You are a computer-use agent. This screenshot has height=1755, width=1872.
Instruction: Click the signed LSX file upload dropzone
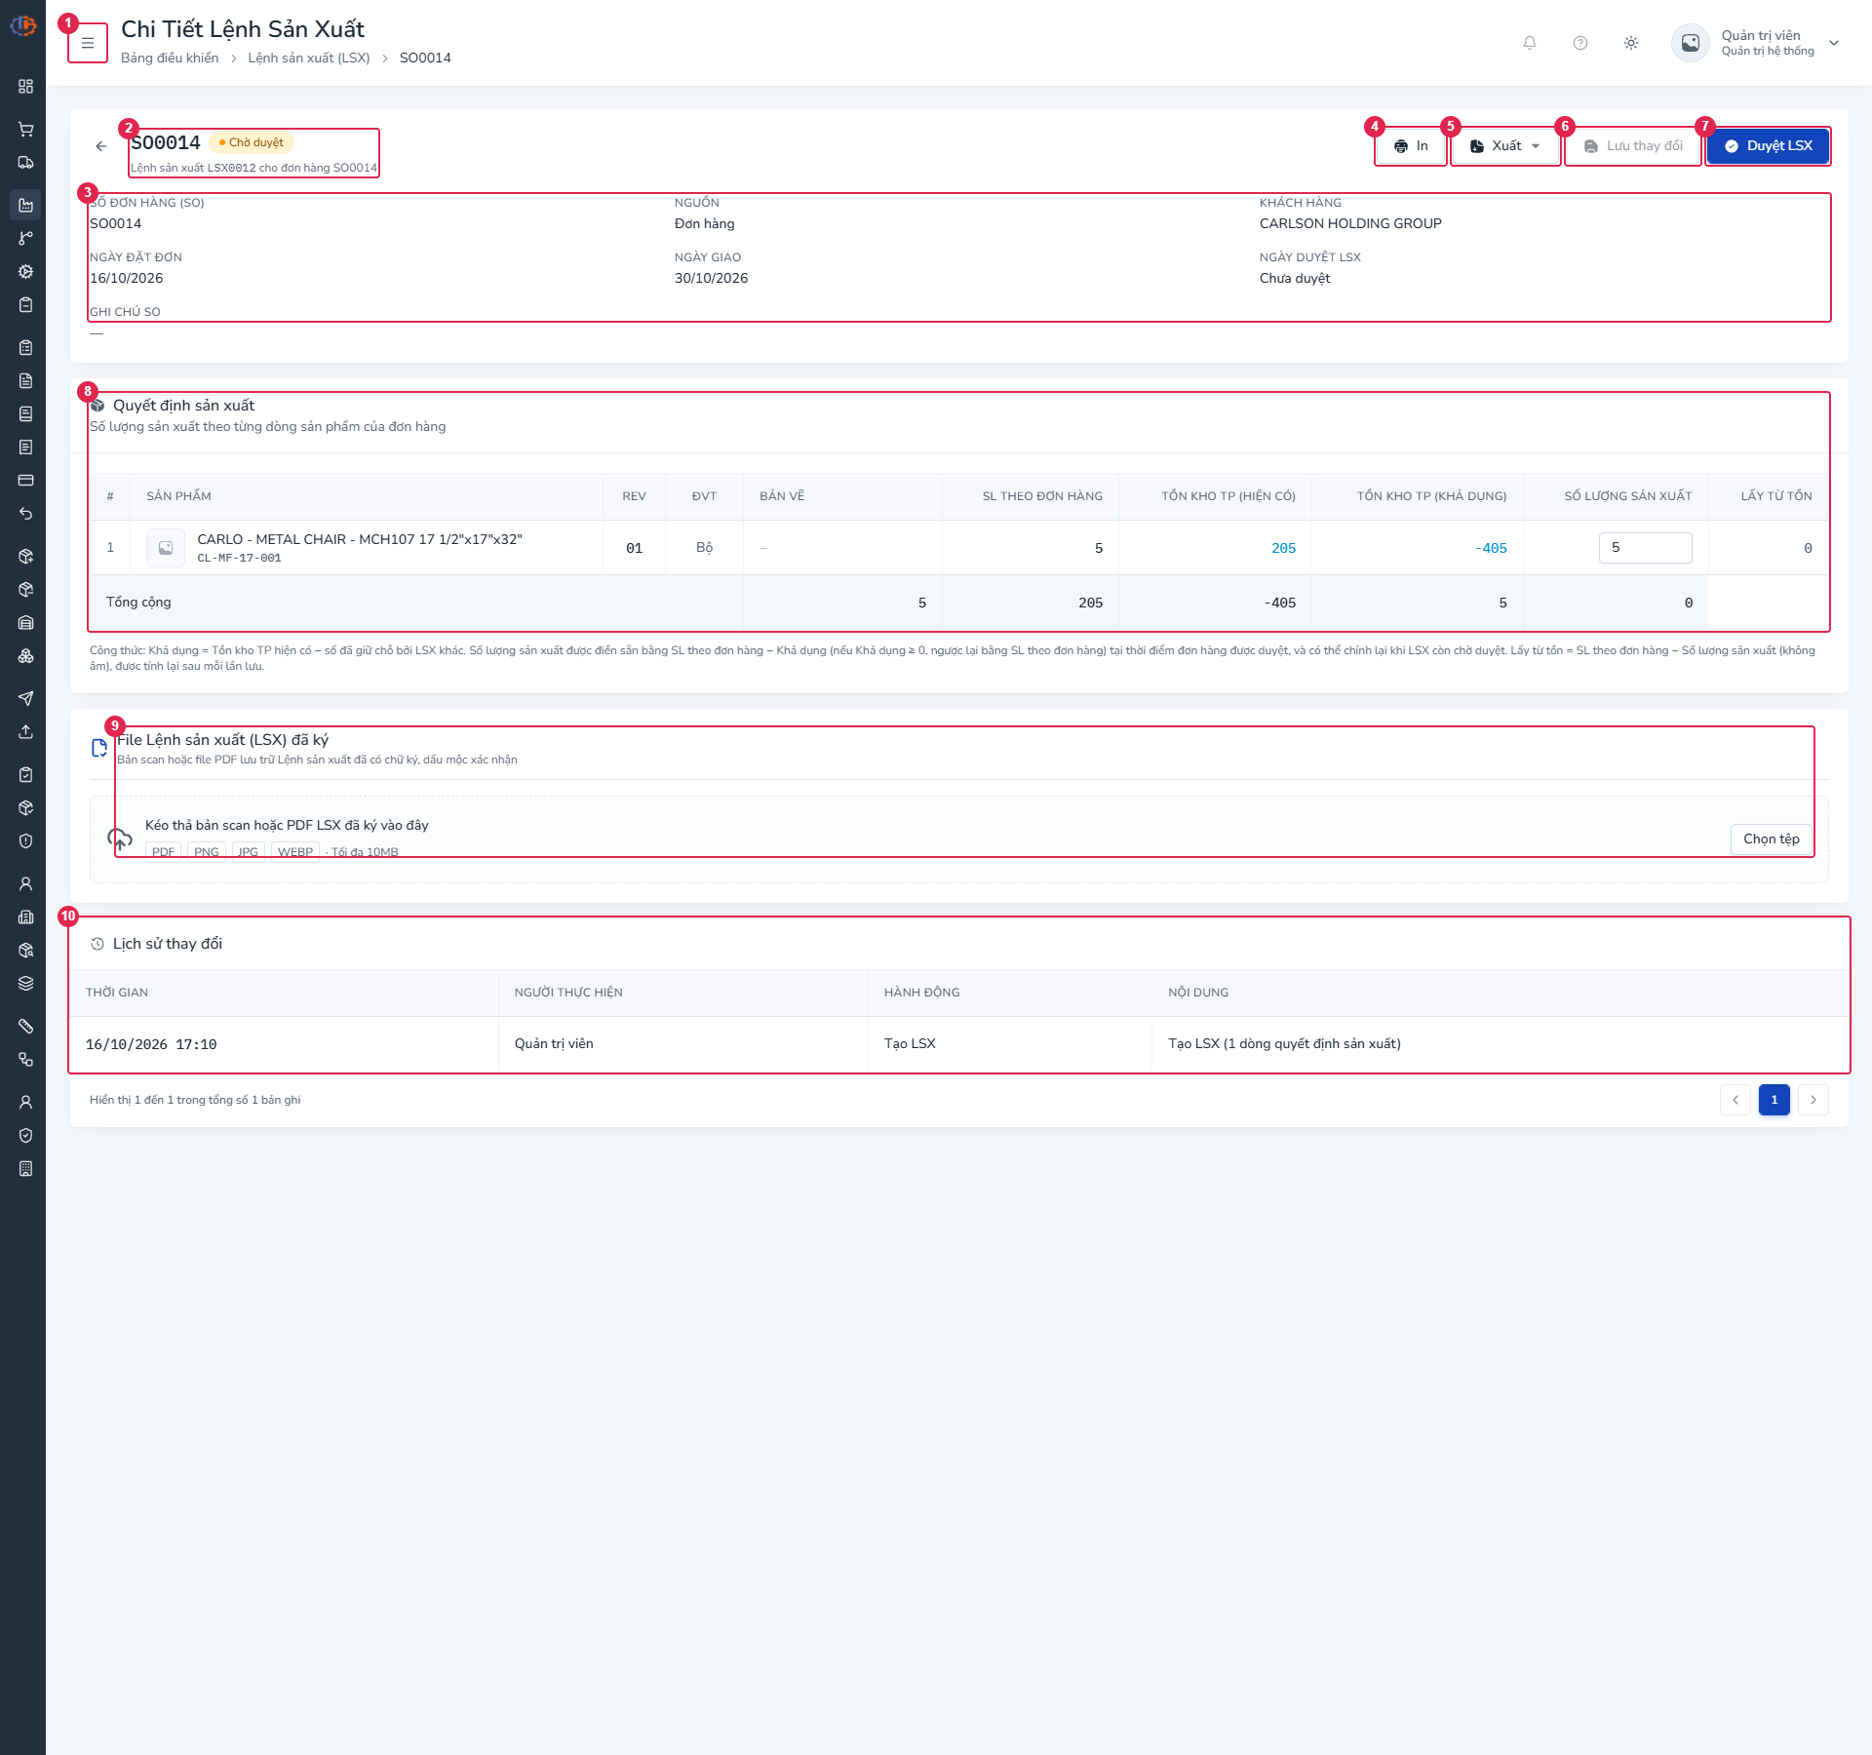tap(958, 839)
